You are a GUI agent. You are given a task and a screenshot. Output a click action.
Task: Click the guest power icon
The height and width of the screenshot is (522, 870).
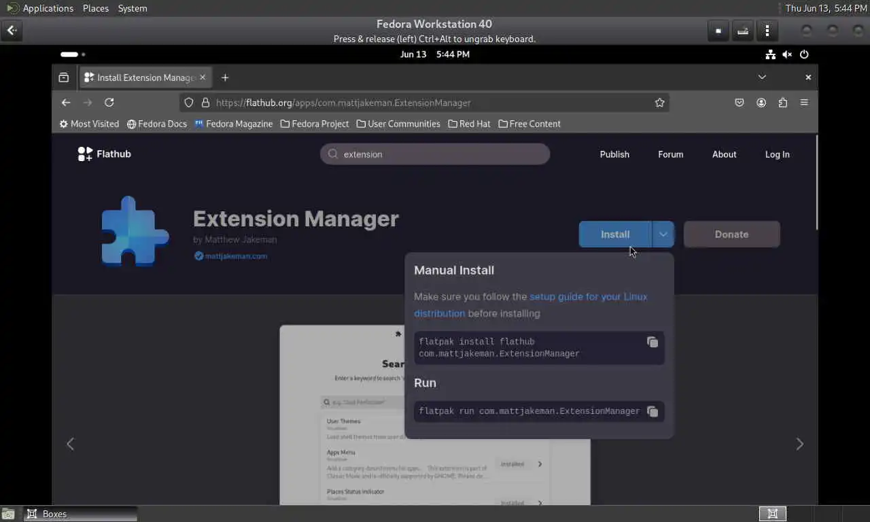pyautogui.click(x=804, y=54)
